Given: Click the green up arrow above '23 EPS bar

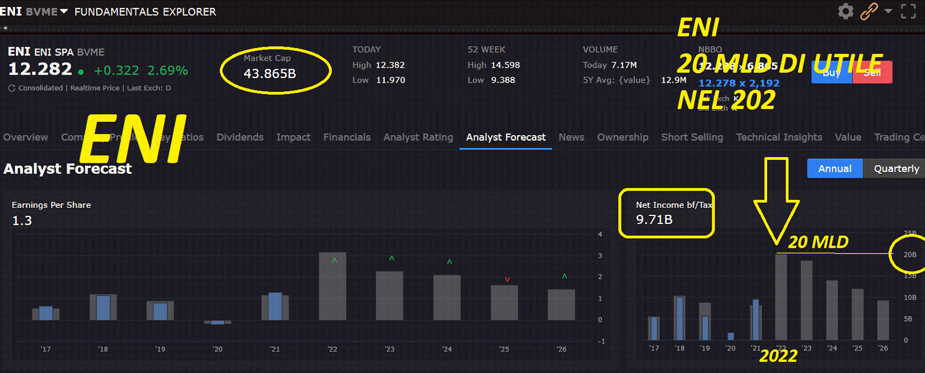Looking at the screenshot, I should tap(391, 258).
